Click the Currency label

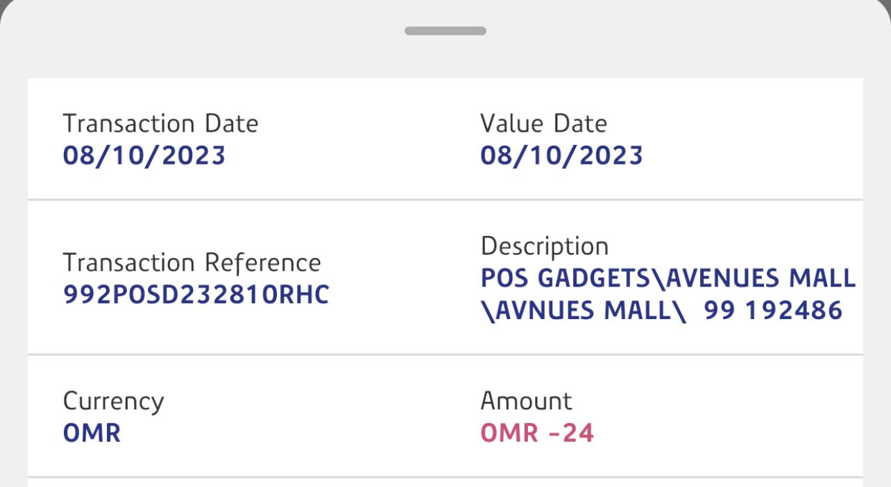coord(113,401)
